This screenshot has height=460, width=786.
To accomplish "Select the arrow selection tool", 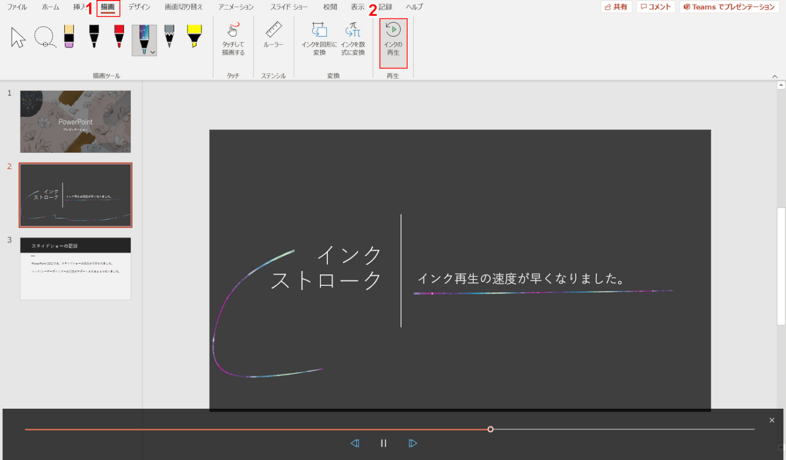I will pos(18,37).
